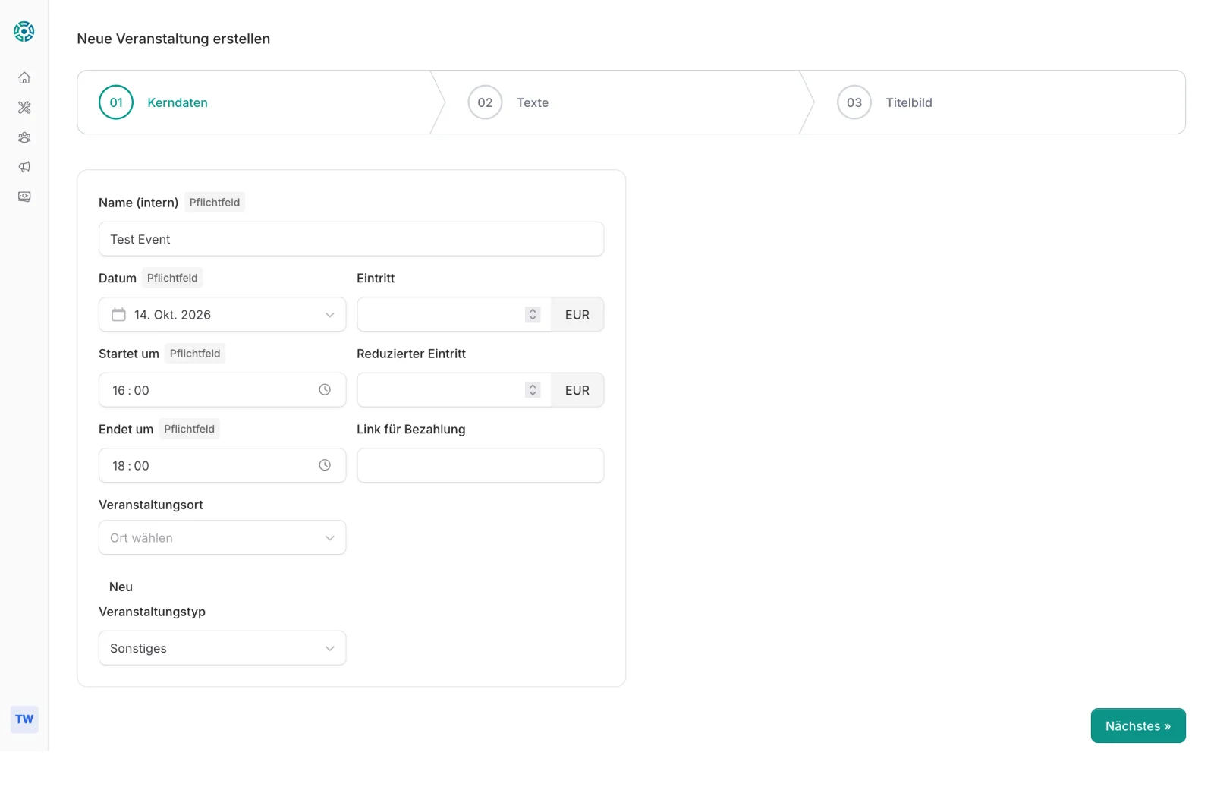1214x812 pixels.
Task: Click the Link für Bezahlung label
Action: tap(411, 429)
